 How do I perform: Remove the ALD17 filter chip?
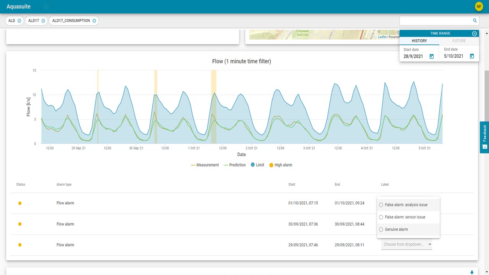point(43,21)
